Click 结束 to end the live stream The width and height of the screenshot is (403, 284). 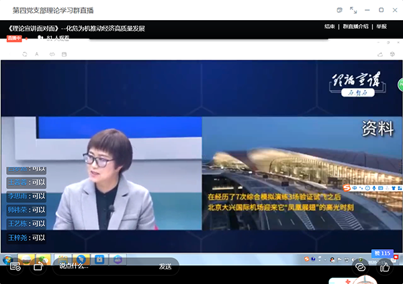click(x=329, y=27)
